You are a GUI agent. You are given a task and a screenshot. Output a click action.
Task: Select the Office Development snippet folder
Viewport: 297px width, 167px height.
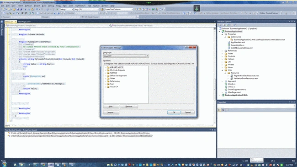click(x=118, y=76)
